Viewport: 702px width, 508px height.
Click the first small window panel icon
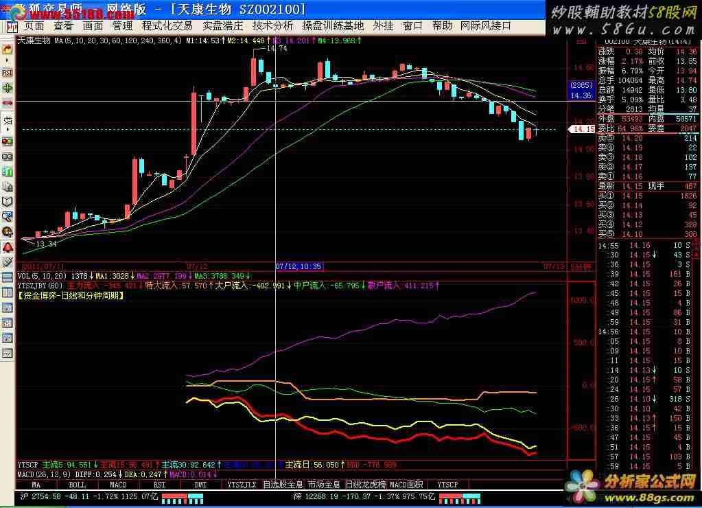8,308
